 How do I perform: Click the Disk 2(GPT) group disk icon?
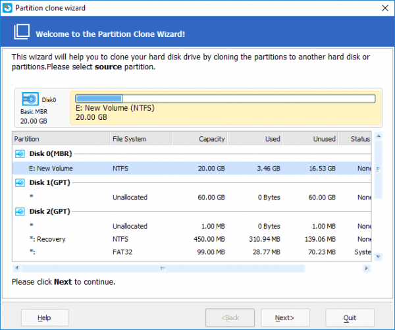pos(20,211)
